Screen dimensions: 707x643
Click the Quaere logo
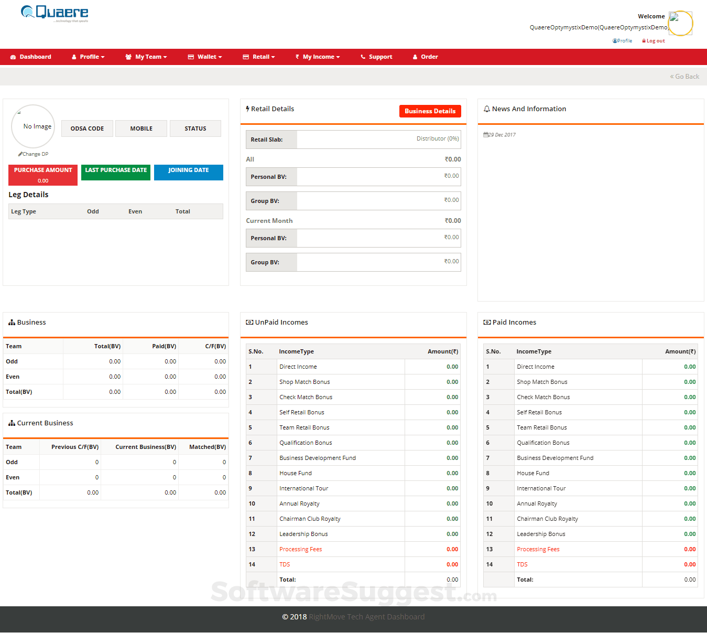[x=55, y=13]
